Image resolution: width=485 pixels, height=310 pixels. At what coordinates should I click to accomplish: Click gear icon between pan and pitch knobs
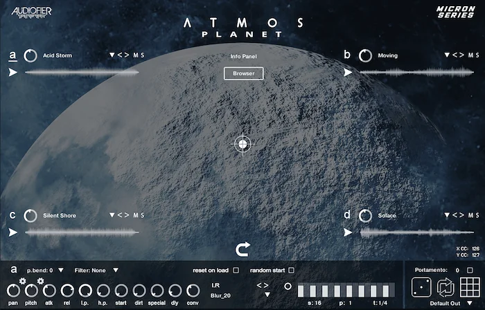click(23, 281)
